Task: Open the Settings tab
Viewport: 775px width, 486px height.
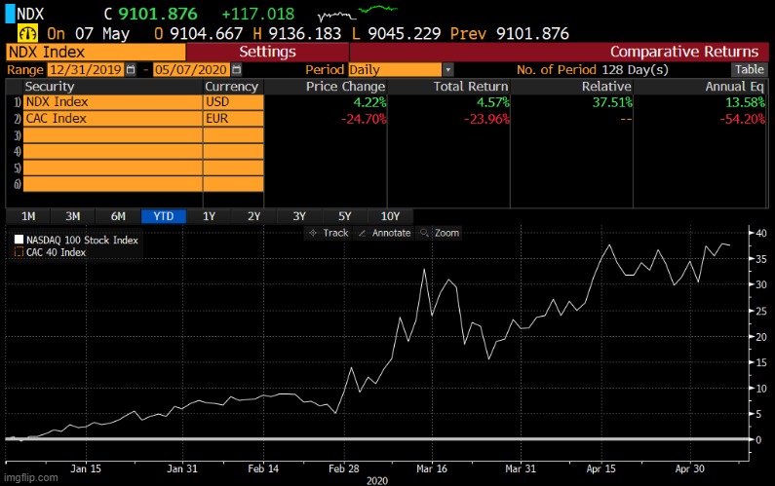Action: 267,52
